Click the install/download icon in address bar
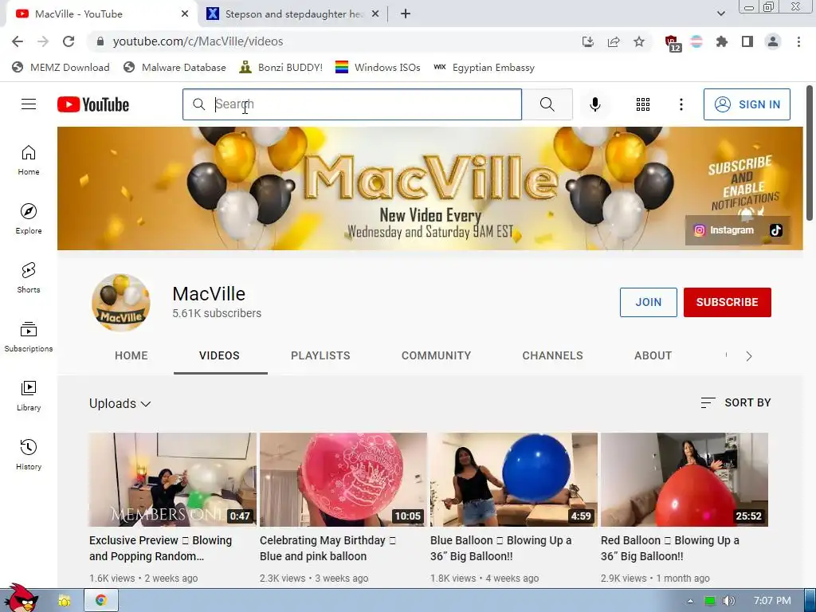Screen dimensions: 816x612 click(x=588, y=41)
